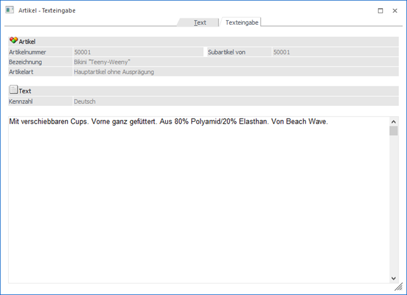The width and height of the screenshot is (407, 295).
Task: Click the resize grip in the window corner
Action: tap(399, 287)
